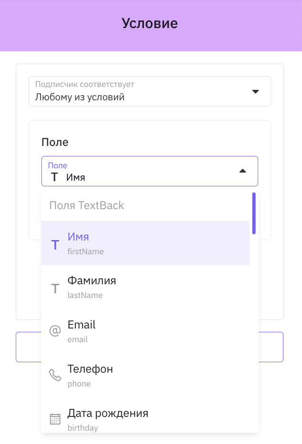Click the bold Поле section heading
This screenshot has height=444, width=302.
click(x=55, y=142)
